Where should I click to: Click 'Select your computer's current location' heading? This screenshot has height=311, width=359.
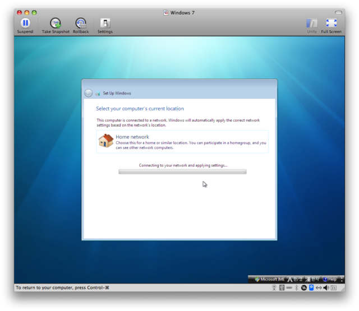pos(140,109)
